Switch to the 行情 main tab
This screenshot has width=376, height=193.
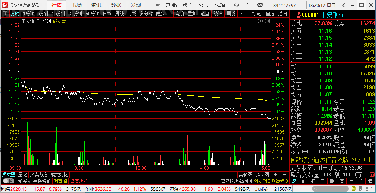click(x=56, y=5)
